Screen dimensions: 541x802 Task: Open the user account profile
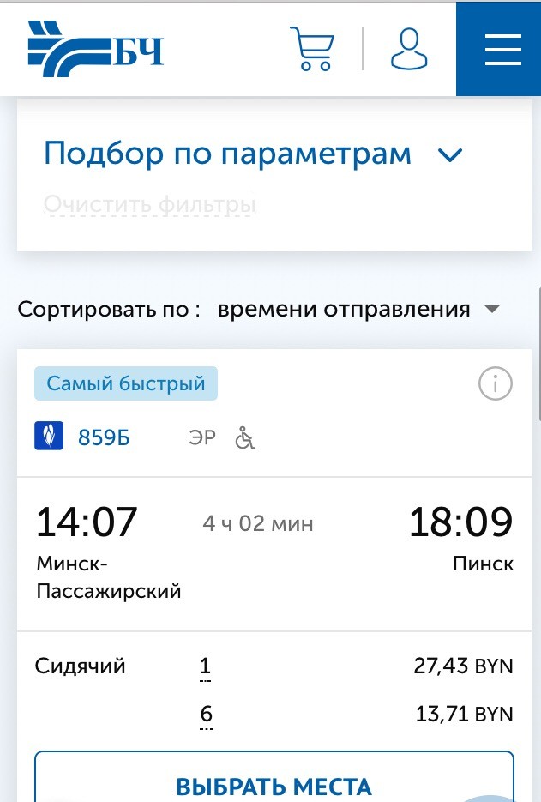point(409,48)
